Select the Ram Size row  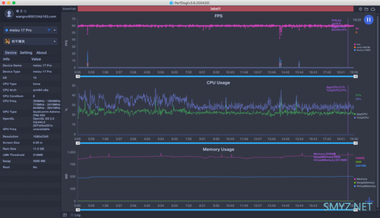click(30, 149)
